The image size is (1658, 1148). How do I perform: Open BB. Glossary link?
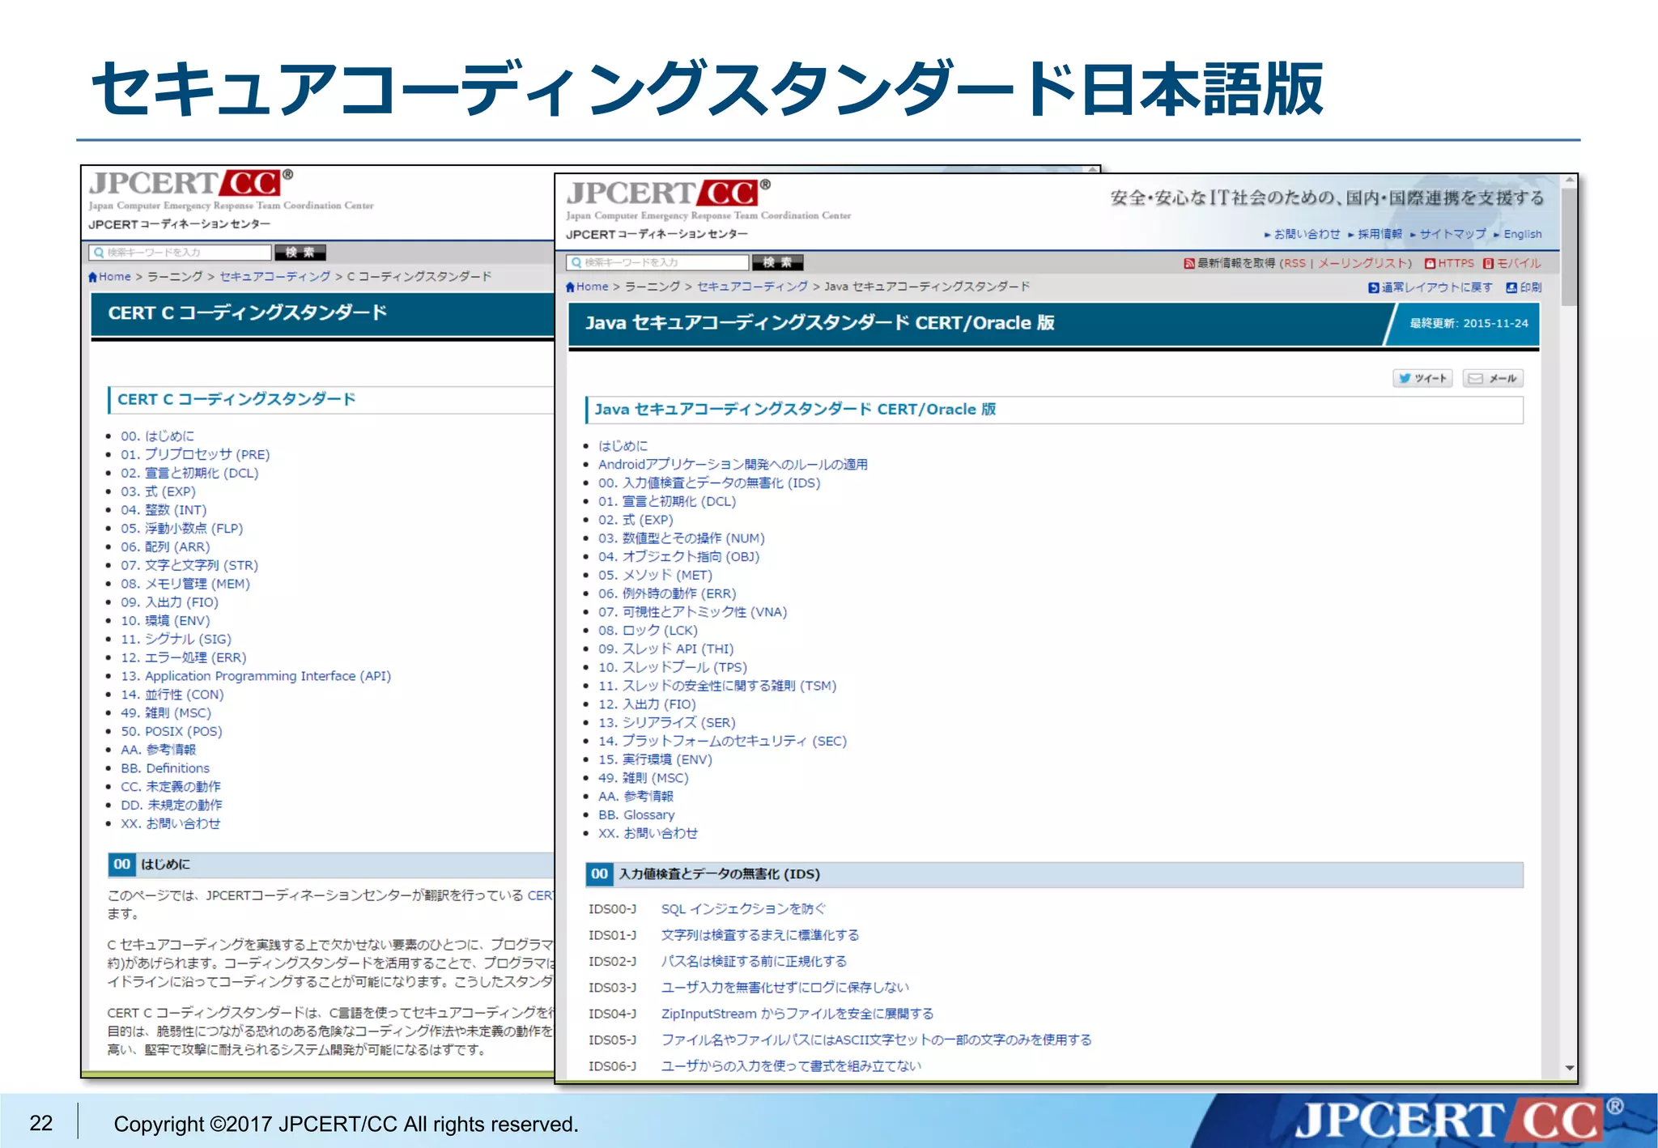click(x=636, y=815)
